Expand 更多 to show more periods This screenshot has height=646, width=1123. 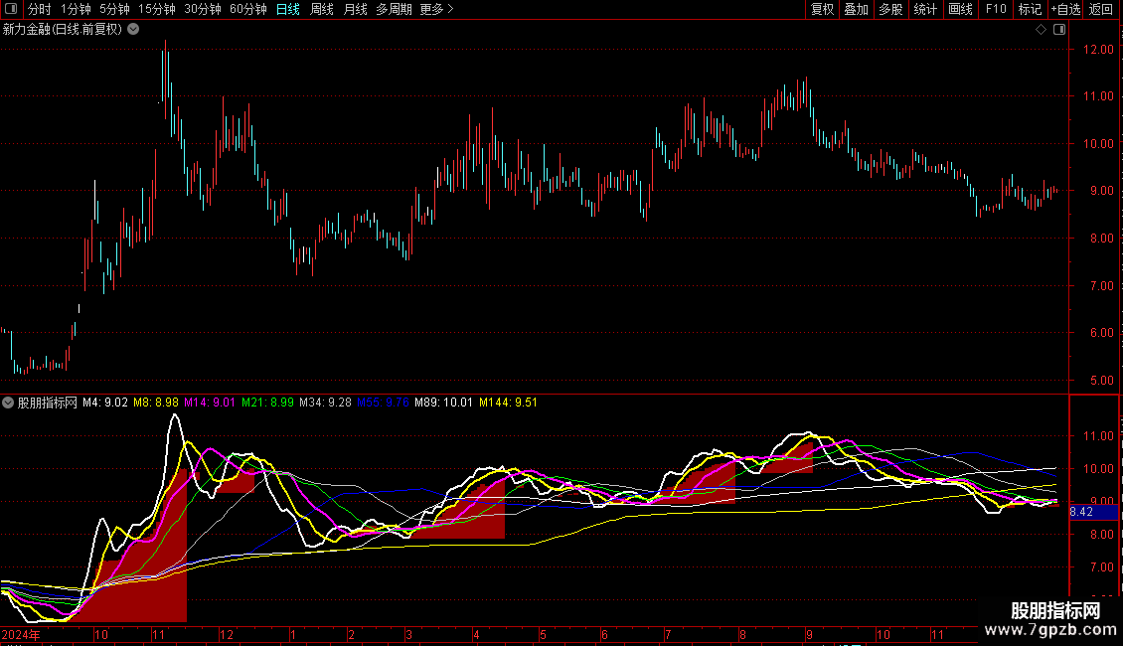(436, 9)
